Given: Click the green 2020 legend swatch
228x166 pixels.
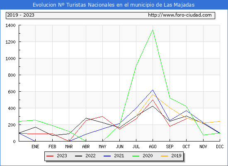Looking at the screenshot, I should point(136,156).
